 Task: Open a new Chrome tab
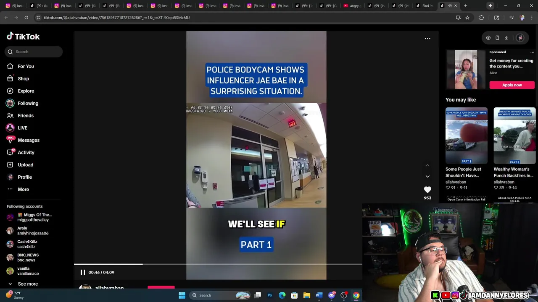[466, 6]
